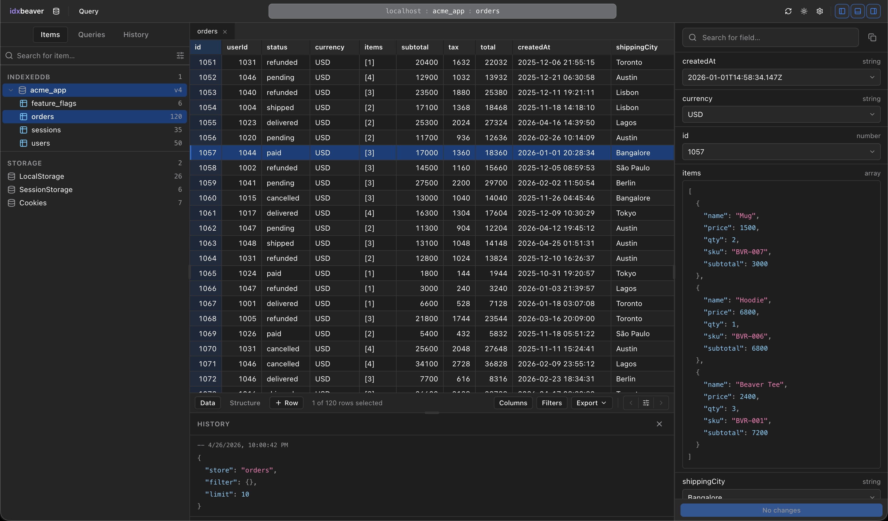This screenshot has height=521, width=888.
Task: Open the Cookies storage entry
Action: [95, 203]
